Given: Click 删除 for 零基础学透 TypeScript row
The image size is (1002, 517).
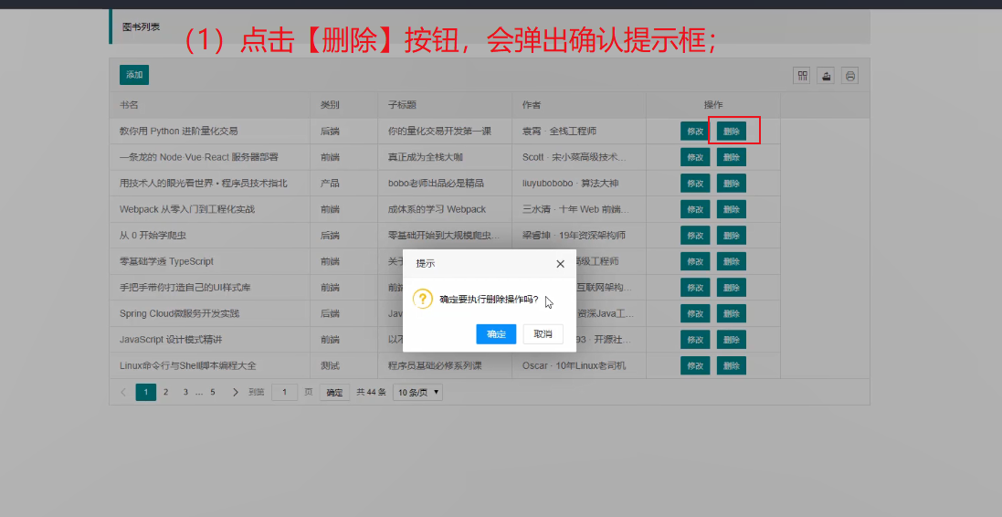Looking at the screenshot, I should [732, 261].
